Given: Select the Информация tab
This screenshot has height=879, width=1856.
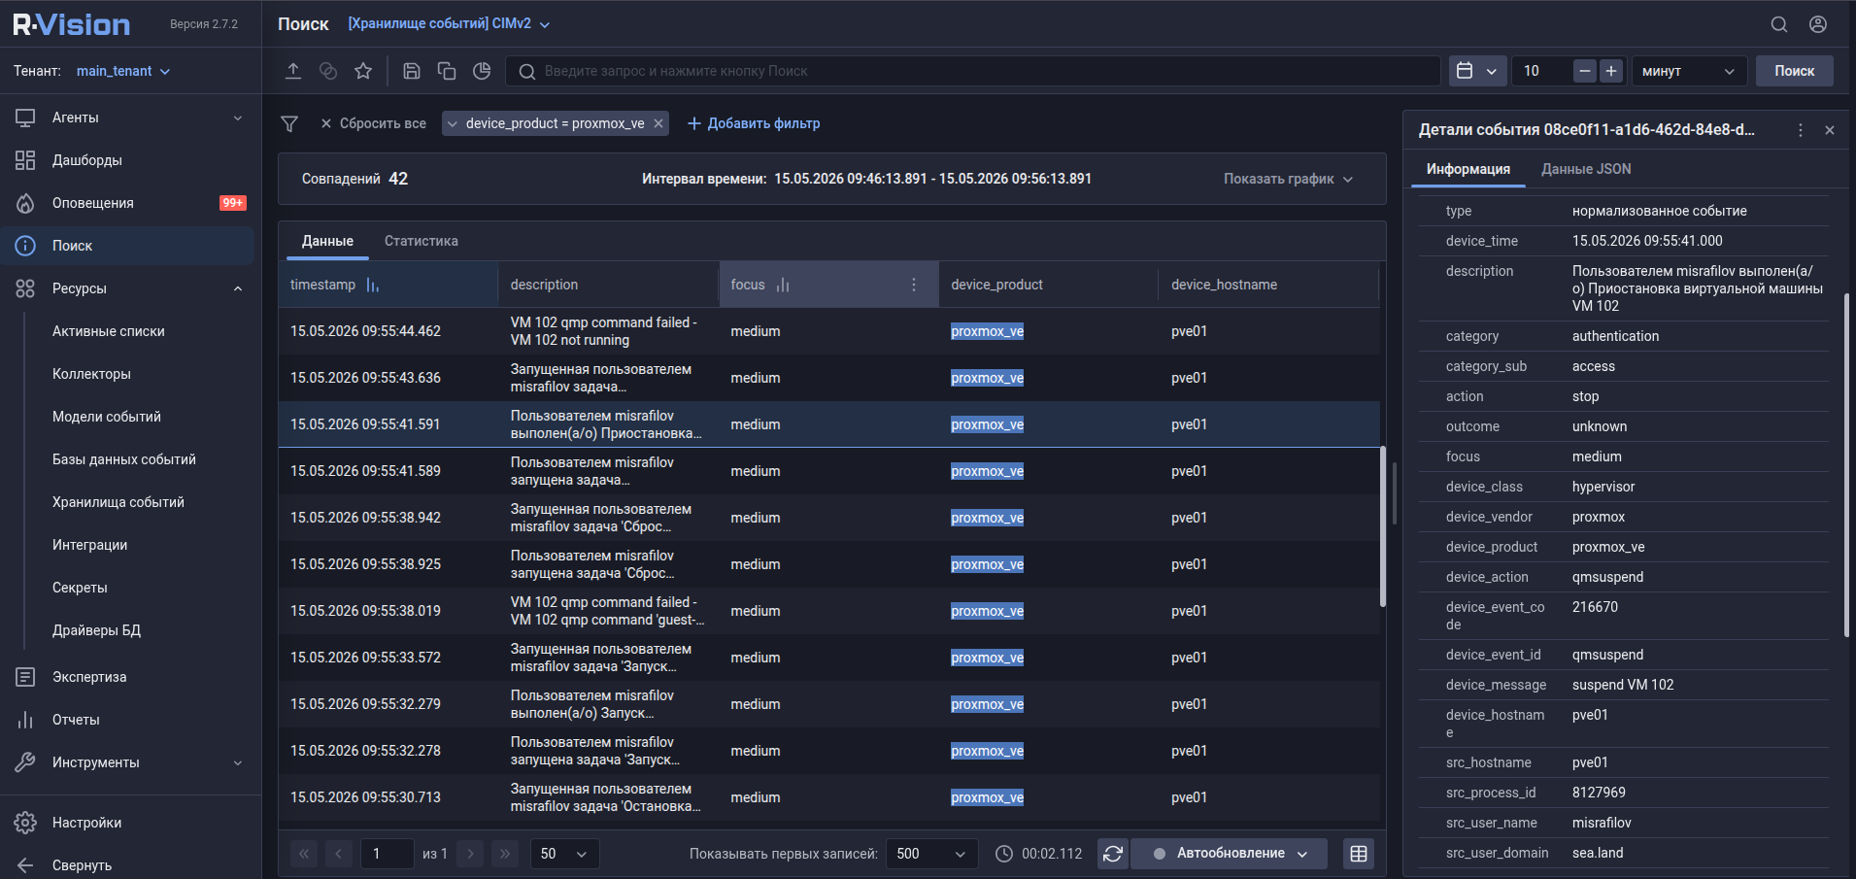Looking at the screenshot, I should (x=1468, y=169).
